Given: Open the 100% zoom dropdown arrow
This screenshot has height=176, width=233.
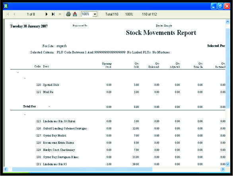Looking at the screenshot, I should click(x=95, y=14).
